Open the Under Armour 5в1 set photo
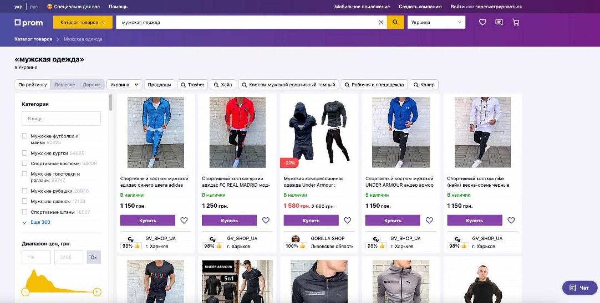The image size is (600, 303). point(237,281)
